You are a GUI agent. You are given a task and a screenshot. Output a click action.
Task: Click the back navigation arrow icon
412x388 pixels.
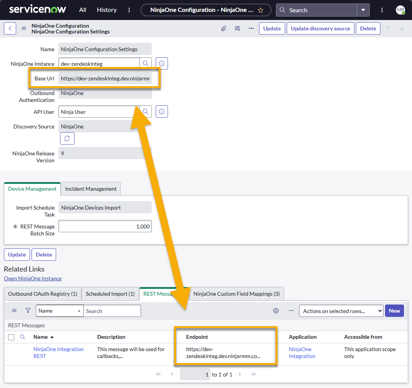tap(10, 28)
